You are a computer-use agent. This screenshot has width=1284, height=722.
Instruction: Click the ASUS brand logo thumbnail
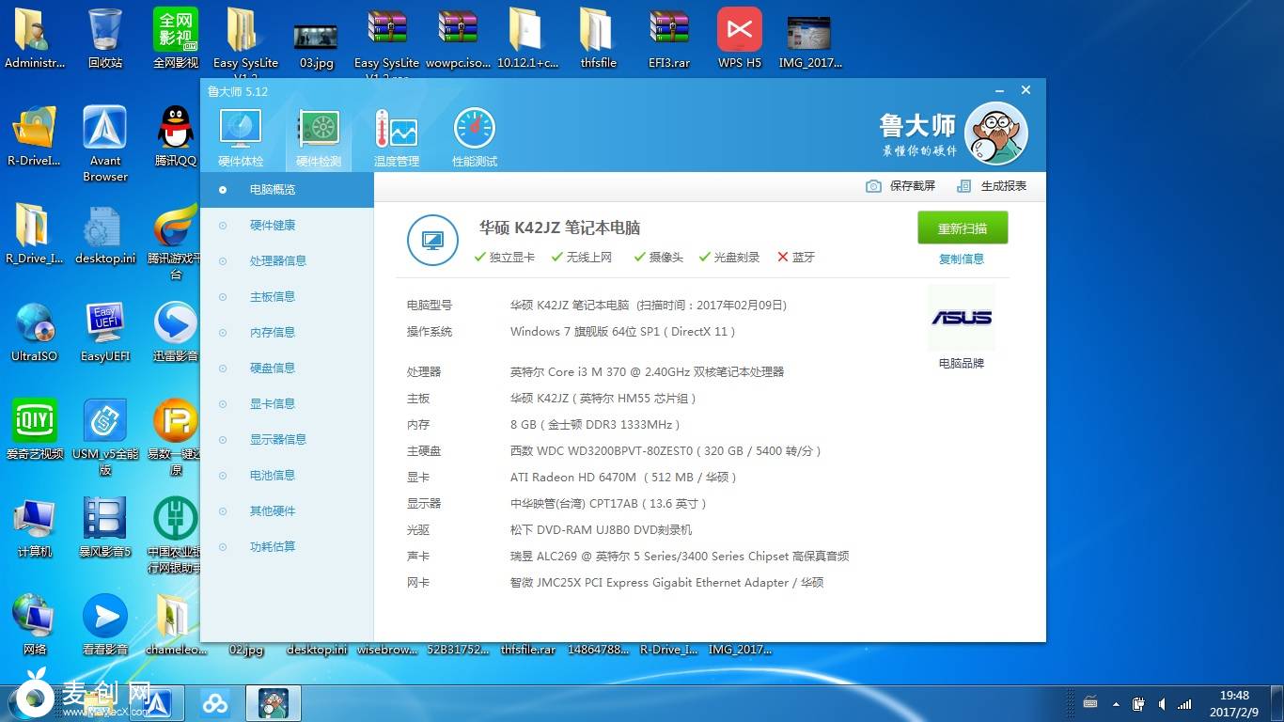click(x=961, y=319)
